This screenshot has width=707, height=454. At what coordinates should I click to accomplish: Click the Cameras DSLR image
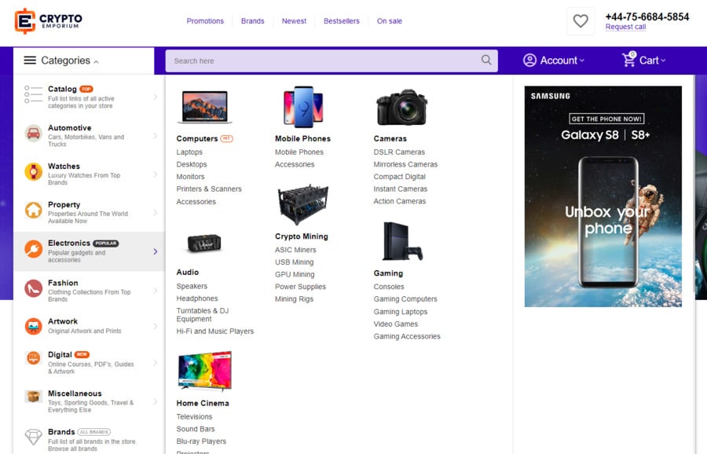(x=401, y=108)
